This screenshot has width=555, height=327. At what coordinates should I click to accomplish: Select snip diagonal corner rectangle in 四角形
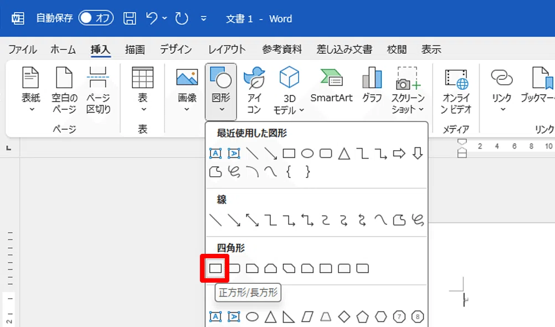tap(289, 268)
